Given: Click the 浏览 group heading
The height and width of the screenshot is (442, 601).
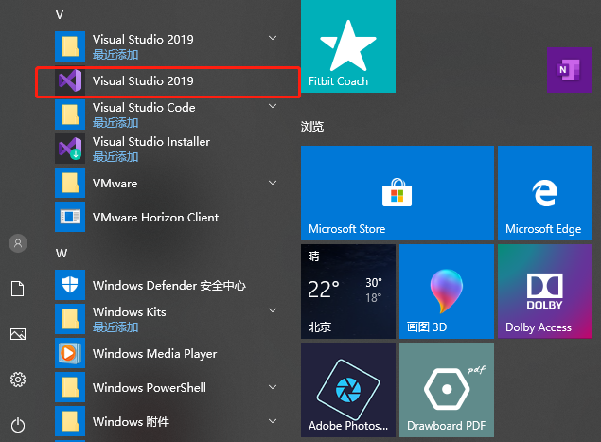Looking at the screenshot, I should 312,127.
